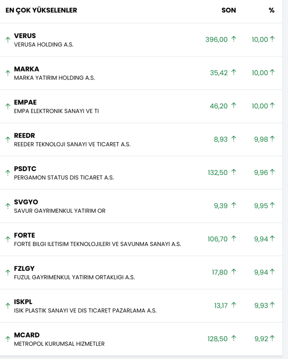Click the arrow next to REEDR price 8,93
Screen dimensions: 288x359
coord(234,139)
